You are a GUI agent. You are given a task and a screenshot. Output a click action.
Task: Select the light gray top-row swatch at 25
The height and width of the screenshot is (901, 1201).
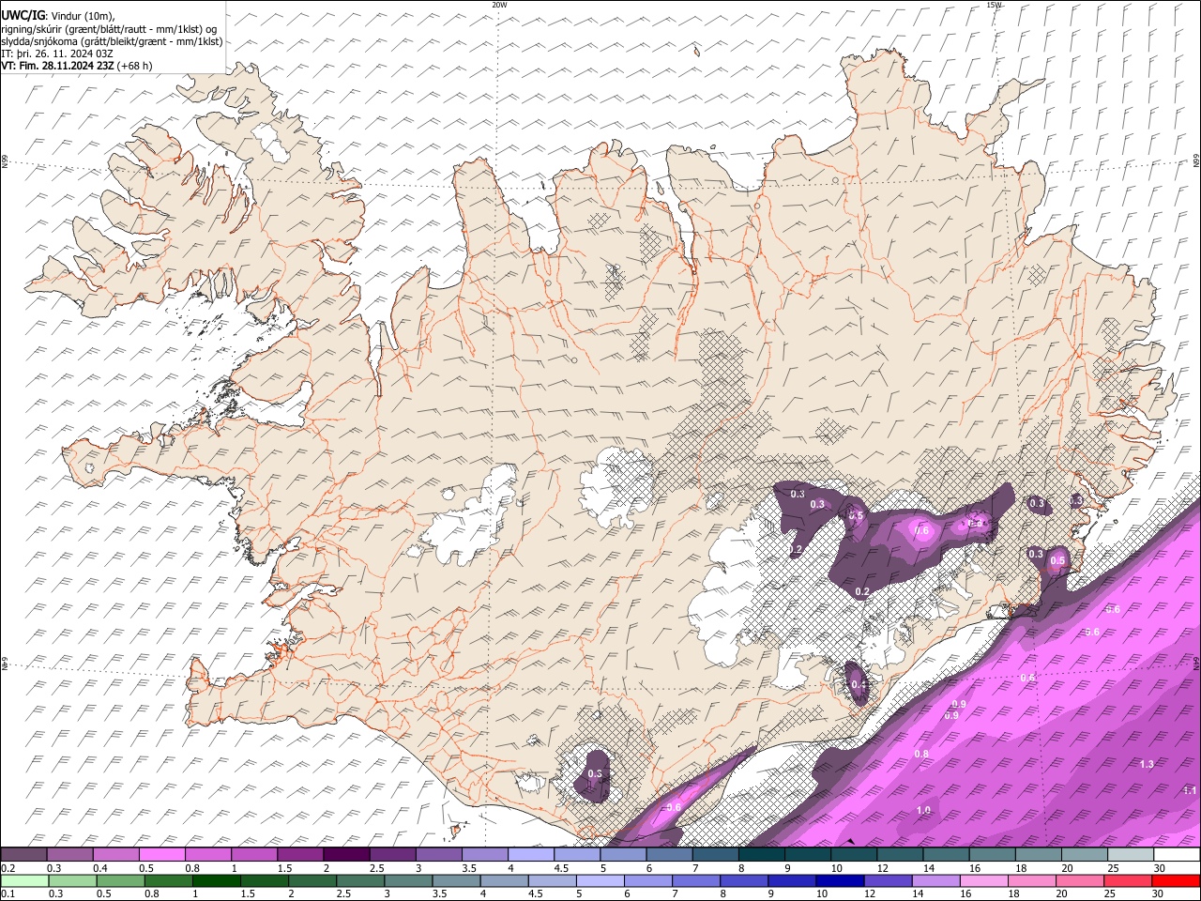1130,855
